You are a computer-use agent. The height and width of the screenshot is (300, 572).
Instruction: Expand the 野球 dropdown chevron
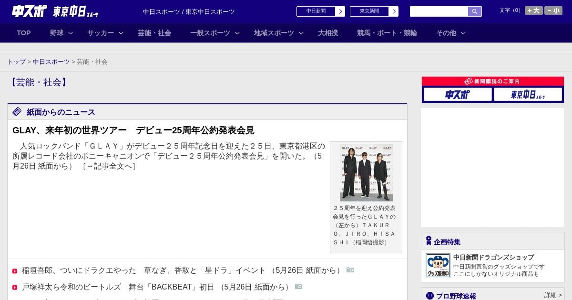71,33
